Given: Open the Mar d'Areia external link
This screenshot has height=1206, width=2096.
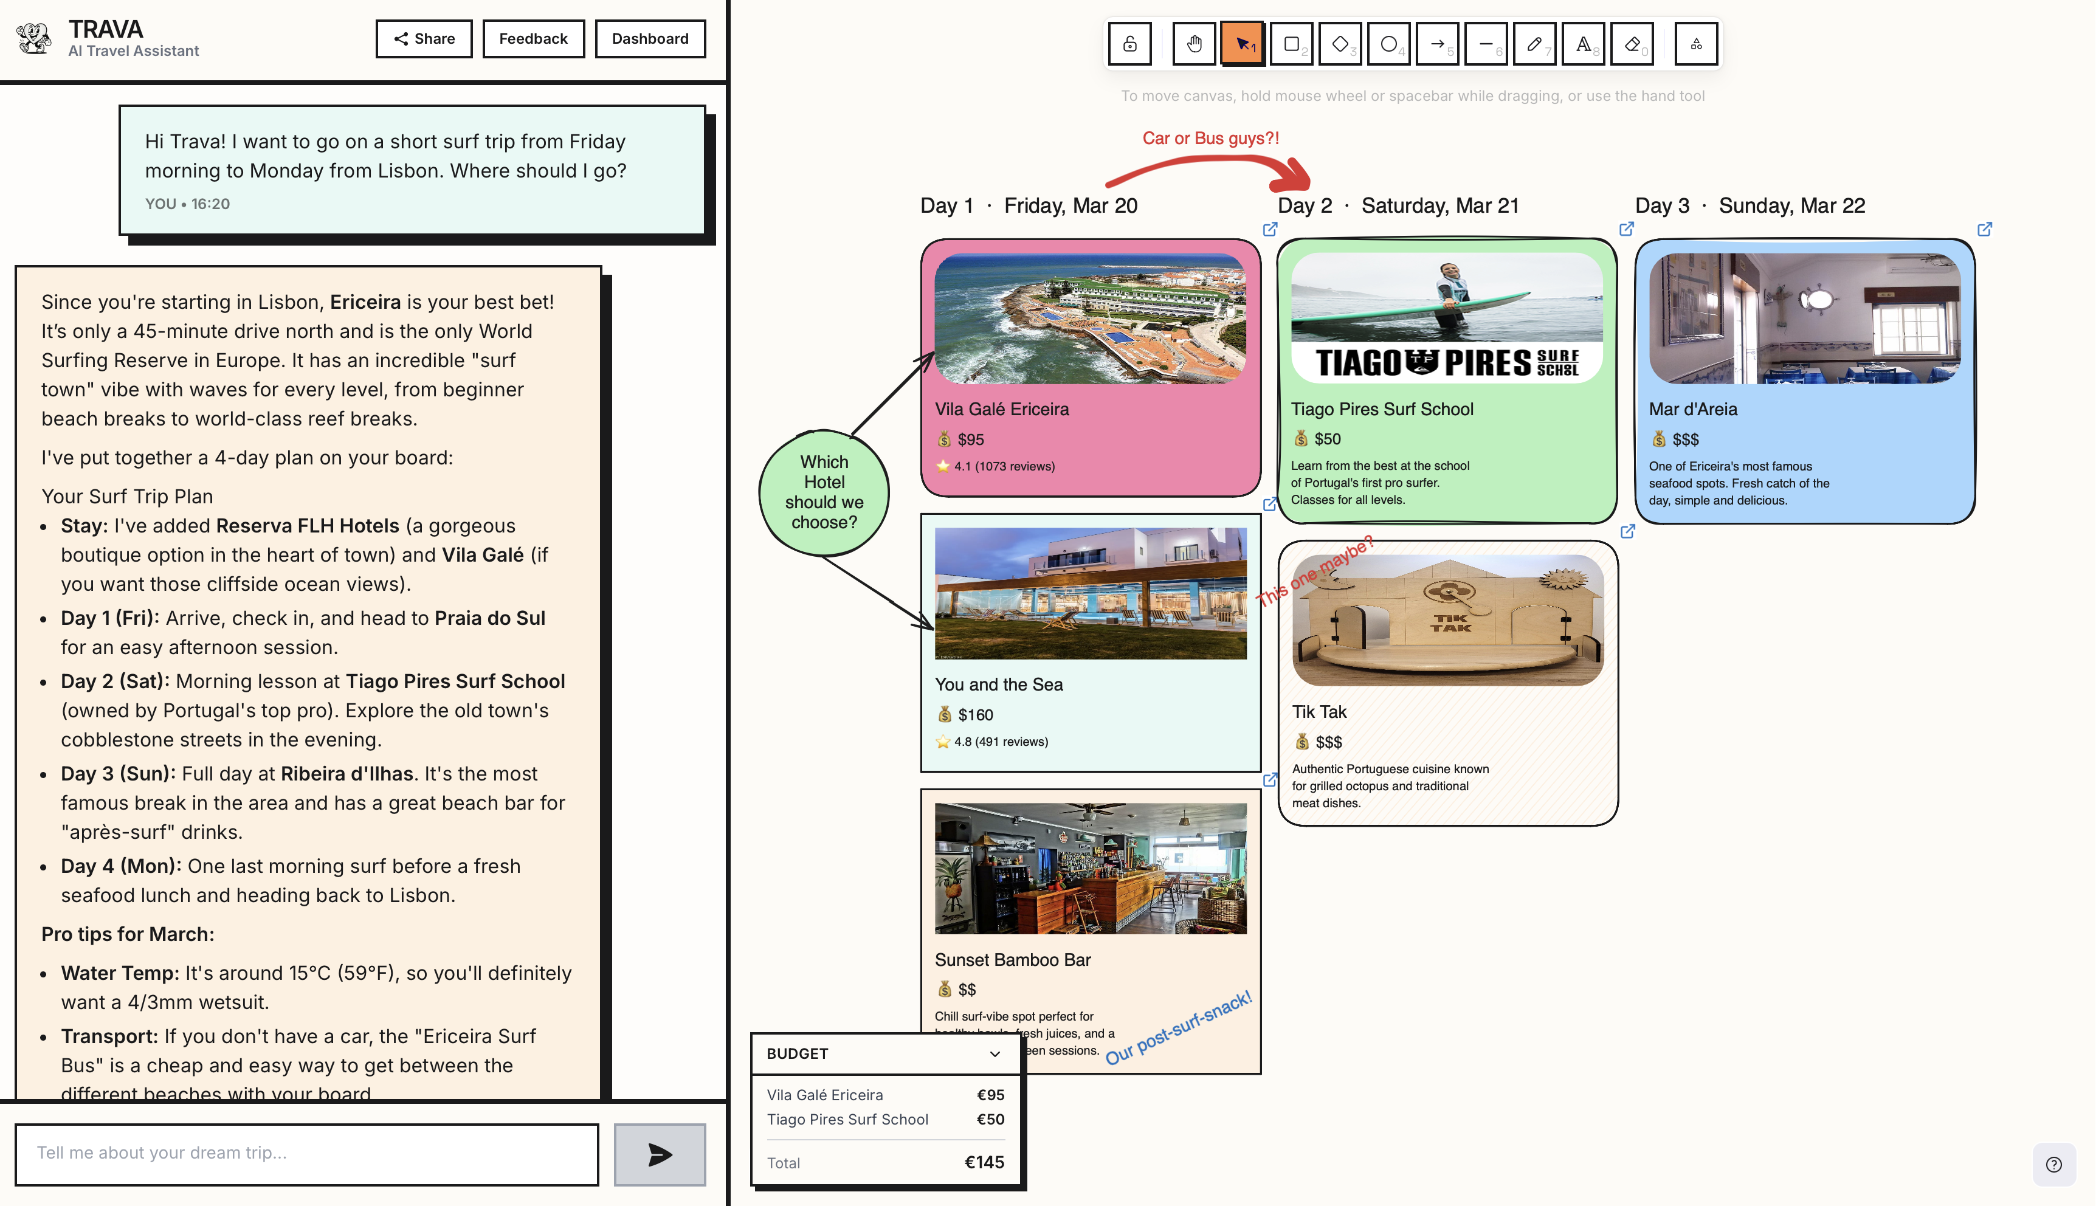Looking at the screenshot, I should click(1984, 229).
